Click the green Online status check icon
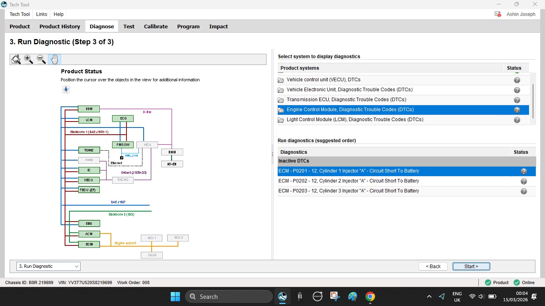This screenshot has width=545, height=306. click(517, 282)
